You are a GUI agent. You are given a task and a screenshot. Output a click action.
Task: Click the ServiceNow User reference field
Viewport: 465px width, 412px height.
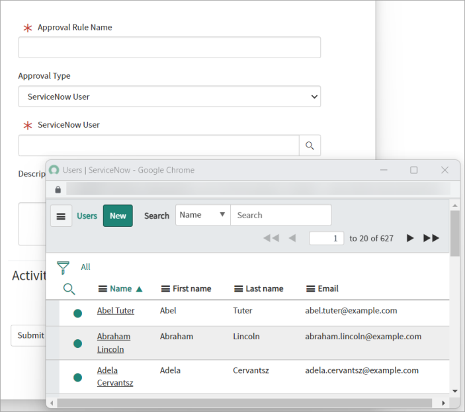point(159,145)
